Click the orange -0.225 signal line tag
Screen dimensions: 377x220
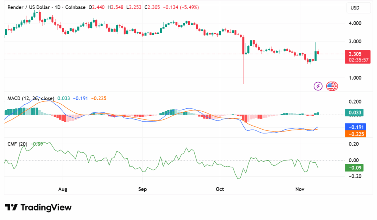tap(355, 134)
